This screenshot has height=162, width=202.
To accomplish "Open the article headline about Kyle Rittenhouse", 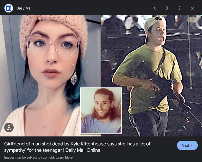I will [77, 147].
